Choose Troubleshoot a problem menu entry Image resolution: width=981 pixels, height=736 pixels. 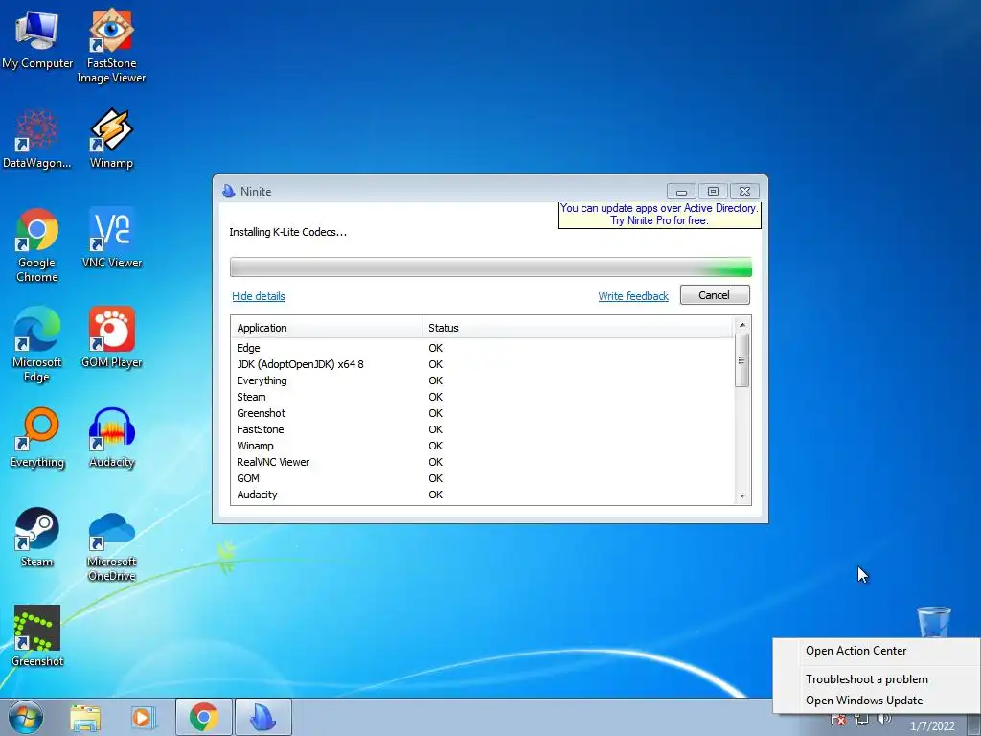coord(866,679)
